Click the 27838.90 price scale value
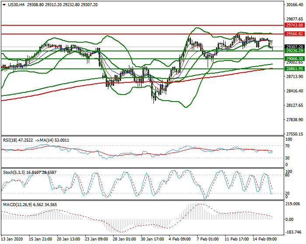 [x=295, y=120]
